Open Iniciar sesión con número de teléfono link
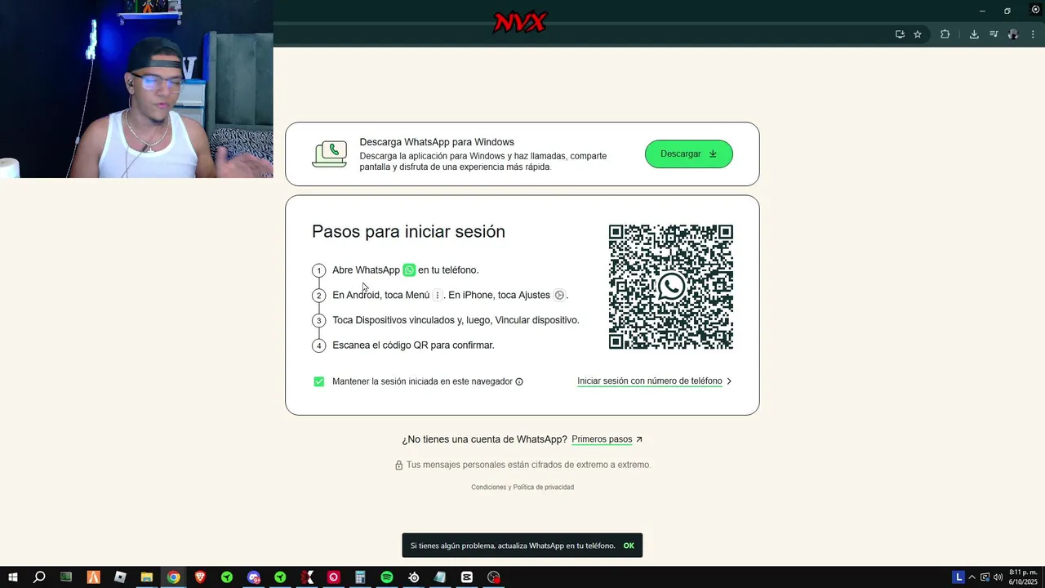1045x588 pixels. pyautogui.click(x=650, y=381)
